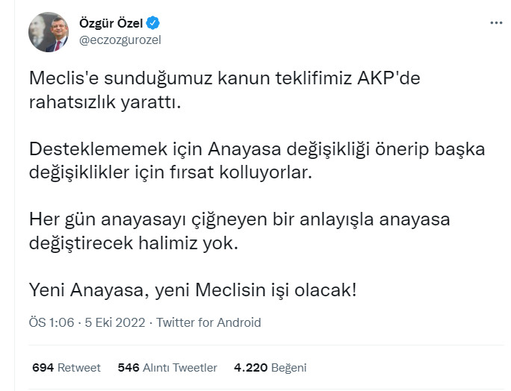This screenshot has width=511, height=391.
Task: Open the @eczozgurozel handle link
Action: 120,40
